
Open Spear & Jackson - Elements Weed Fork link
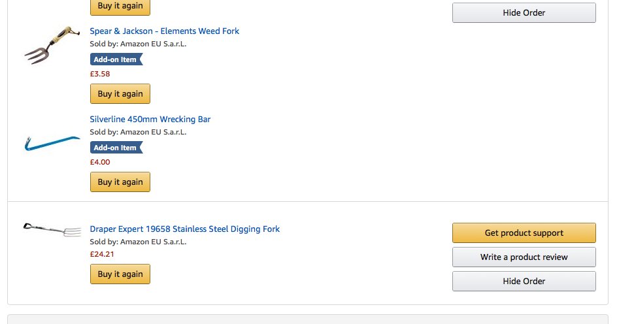click(165, 31)
